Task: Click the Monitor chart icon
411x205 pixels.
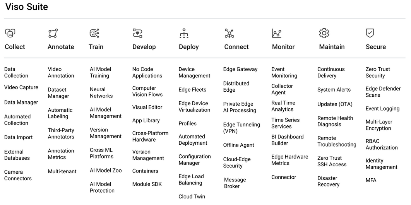Action: pos(277,33)
